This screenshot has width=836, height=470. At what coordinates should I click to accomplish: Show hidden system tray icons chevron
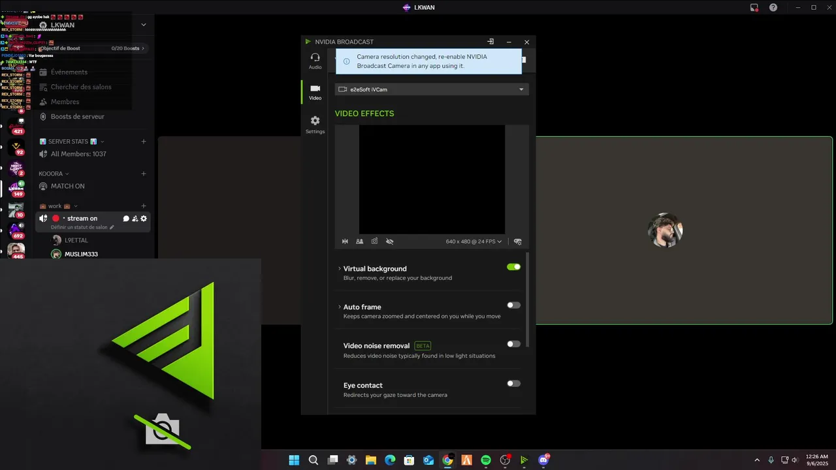pos(757,460)
